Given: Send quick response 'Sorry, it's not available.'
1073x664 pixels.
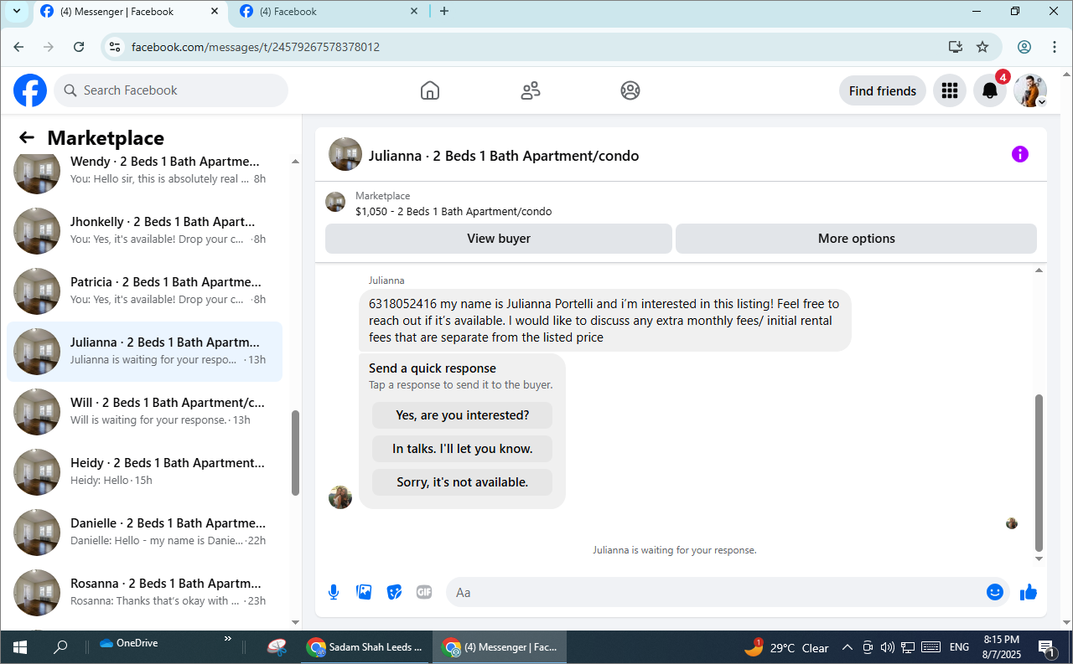Looking at the screenshot, I should (x=463, y=482).
